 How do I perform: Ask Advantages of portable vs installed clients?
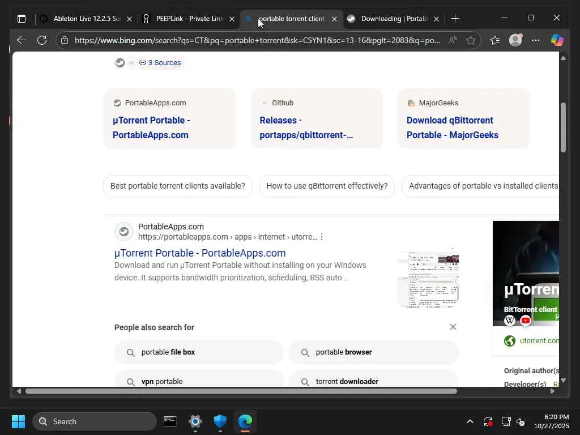481,186
